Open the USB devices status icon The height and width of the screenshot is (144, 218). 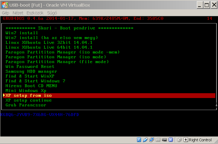[145, 140]
